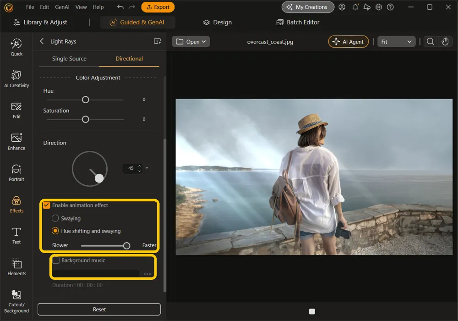Image resolution: width=458 pixels, height=321 pixels.
Task: Select the Swaying radio option
Action: click(x=55, y=218)
